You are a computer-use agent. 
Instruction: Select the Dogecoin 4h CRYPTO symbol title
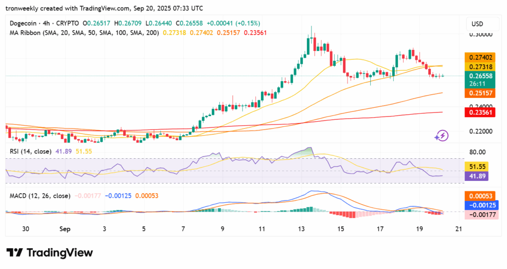tap(44, 23)
